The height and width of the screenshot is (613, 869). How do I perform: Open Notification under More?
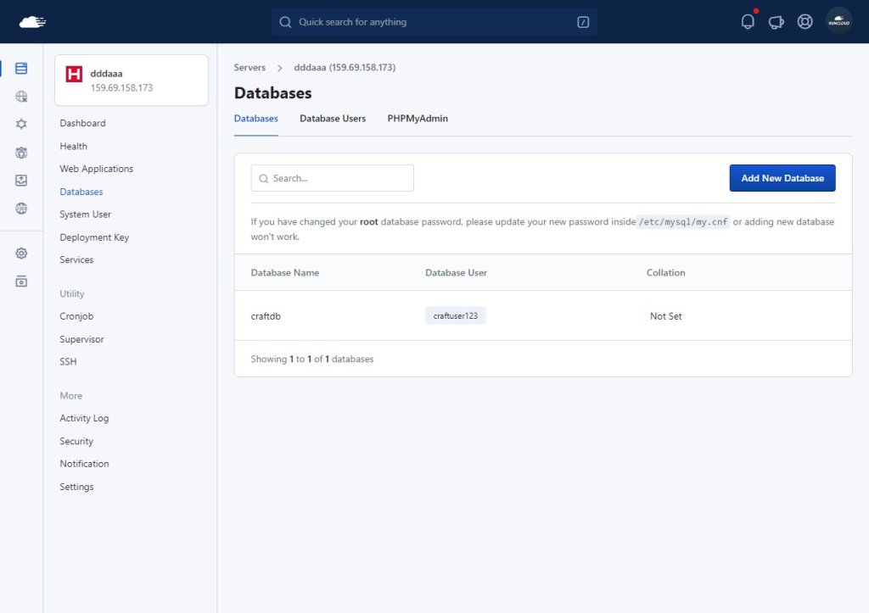pos(84,464)
